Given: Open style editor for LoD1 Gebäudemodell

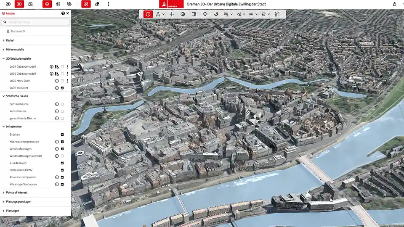Looking at the screenshot, I should coord(57,66).
